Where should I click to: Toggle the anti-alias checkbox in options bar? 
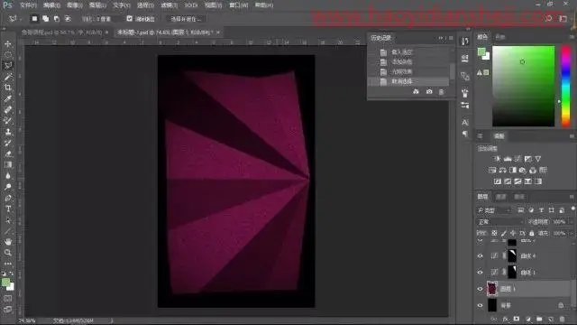point(130,18)
